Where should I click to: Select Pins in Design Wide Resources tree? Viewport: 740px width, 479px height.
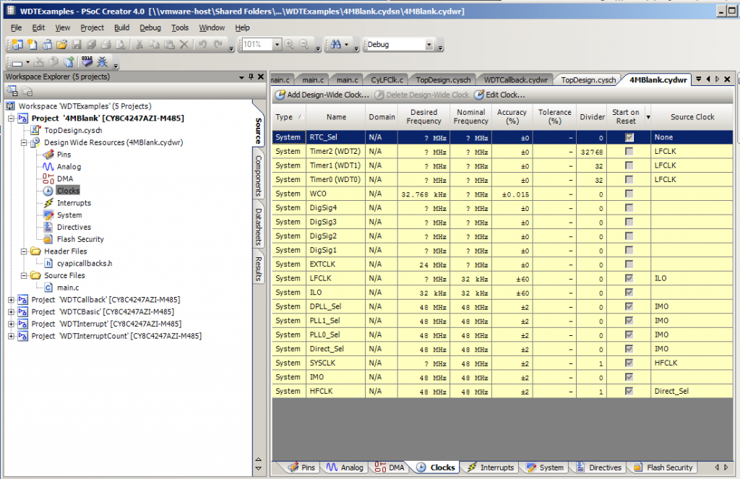click(64, 155)
